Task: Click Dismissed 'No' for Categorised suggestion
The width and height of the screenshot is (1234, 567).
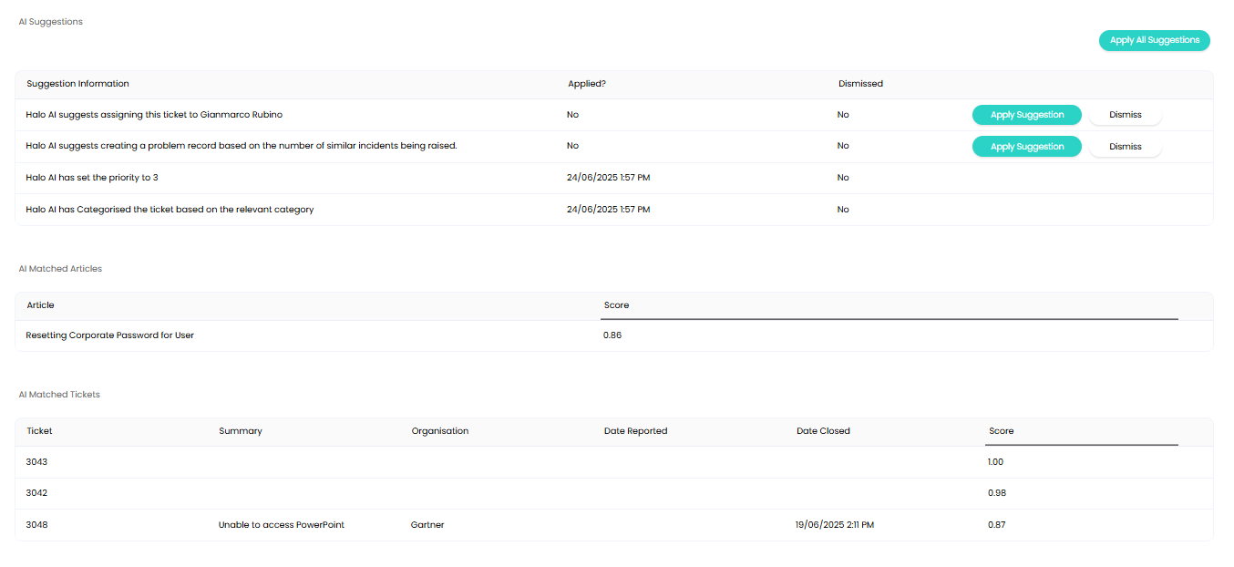Action: coord(843,210)
